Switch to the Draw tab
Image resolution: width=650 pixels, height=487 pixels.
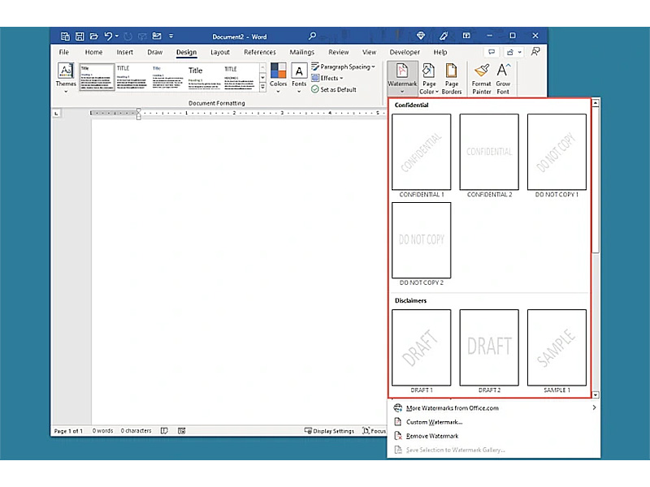[x=154, y=52]
